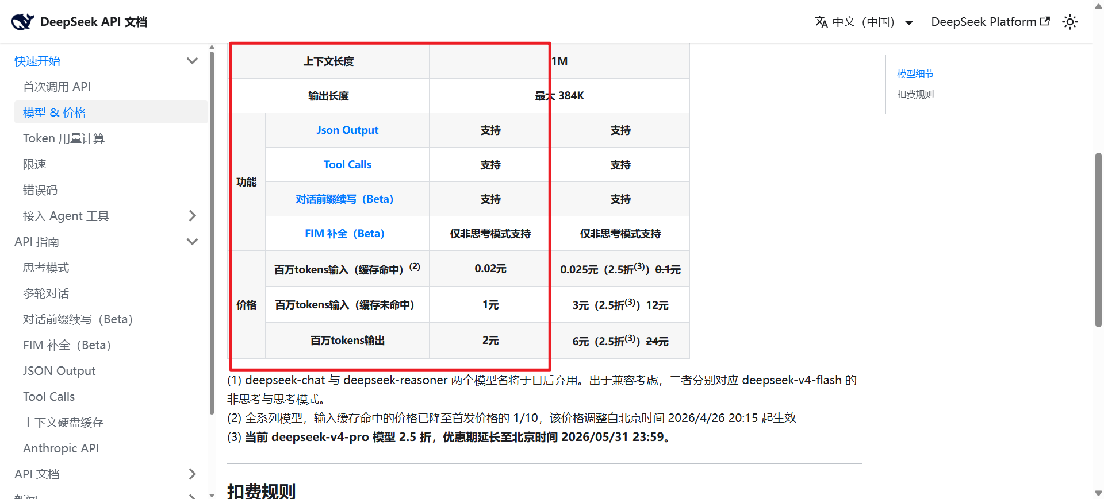The width and height of the screenshot is (1104, 499).
Task: Click the 12元 struck-through price
Action: [657, 305]
